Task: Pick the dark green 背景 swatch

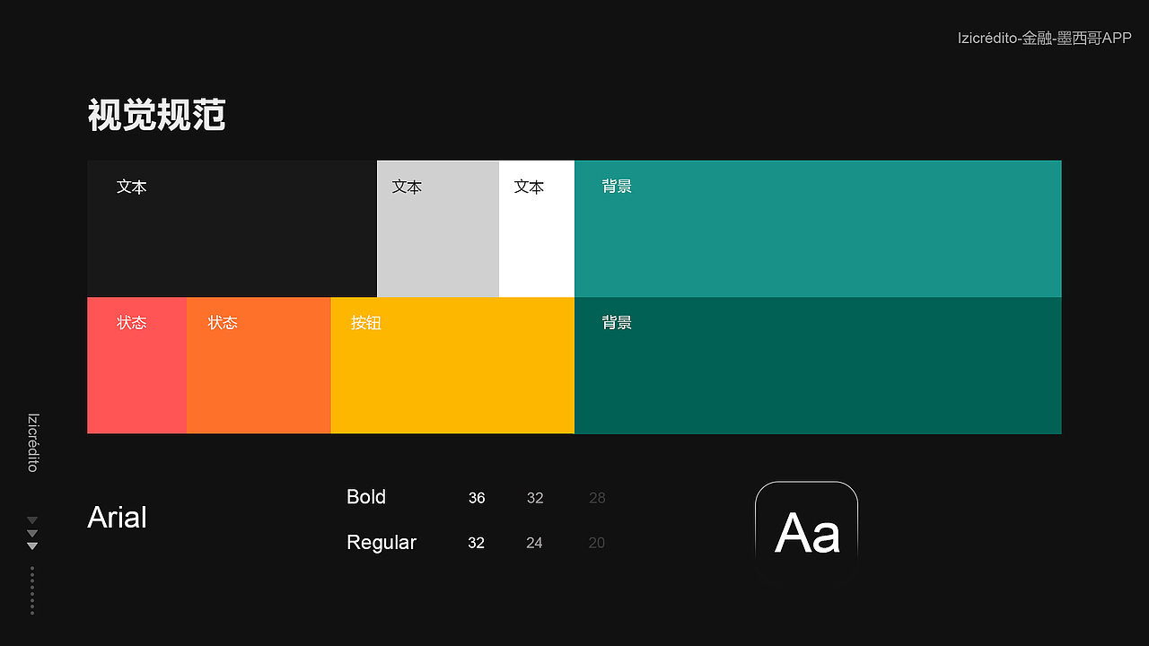Action: (x=818, y=365)
